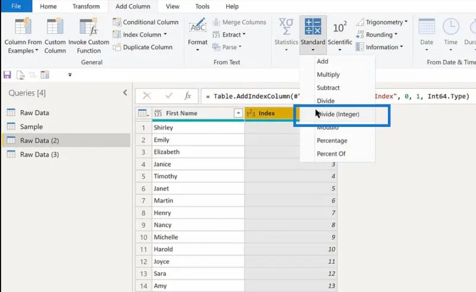Click the fx formula icon

pos(187,96)
